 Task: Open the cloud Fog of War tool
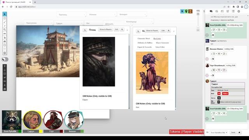point(5,41)
